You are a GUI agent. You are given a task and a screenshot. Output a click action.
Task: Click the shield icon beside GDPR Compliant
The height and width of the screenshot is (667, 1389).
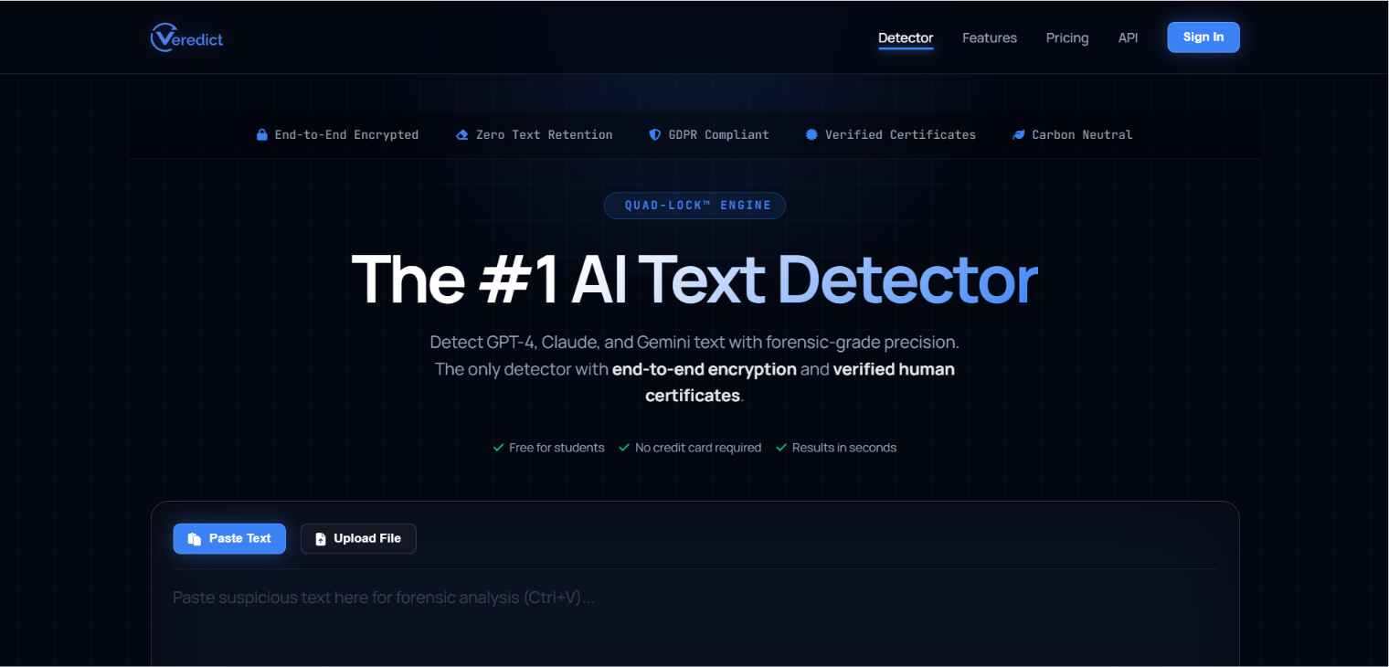tap(655, 134)
